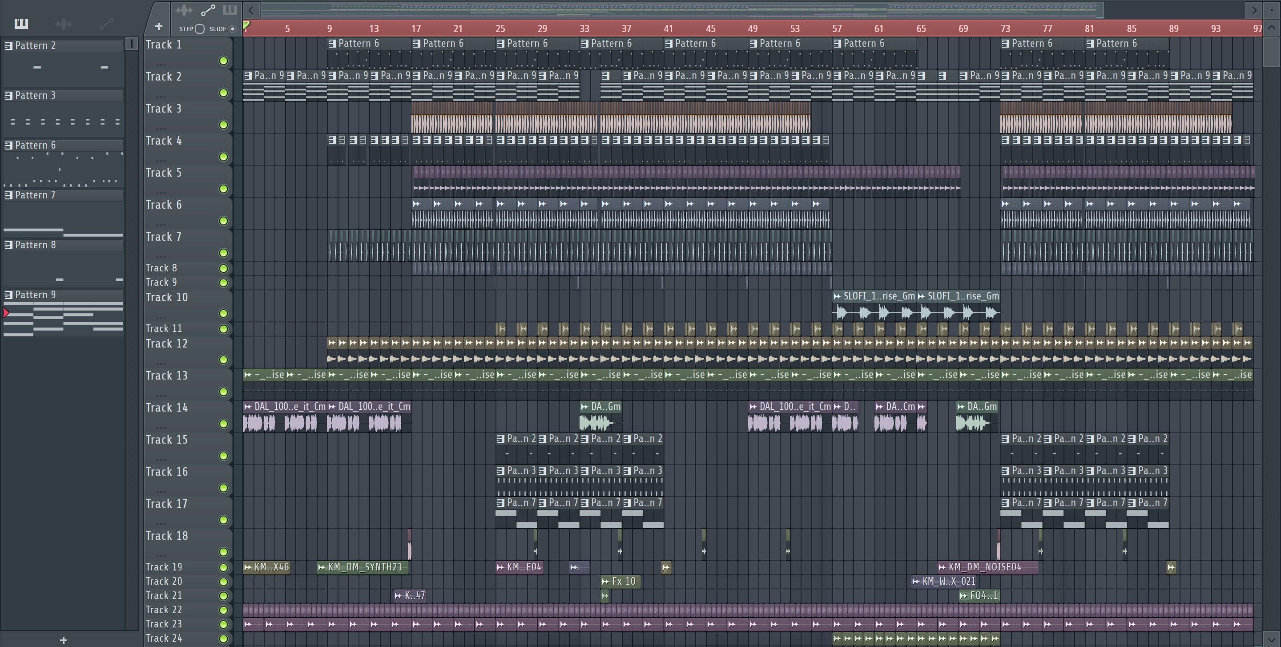Click the small square zoom button top-right

pos(1272,10)
